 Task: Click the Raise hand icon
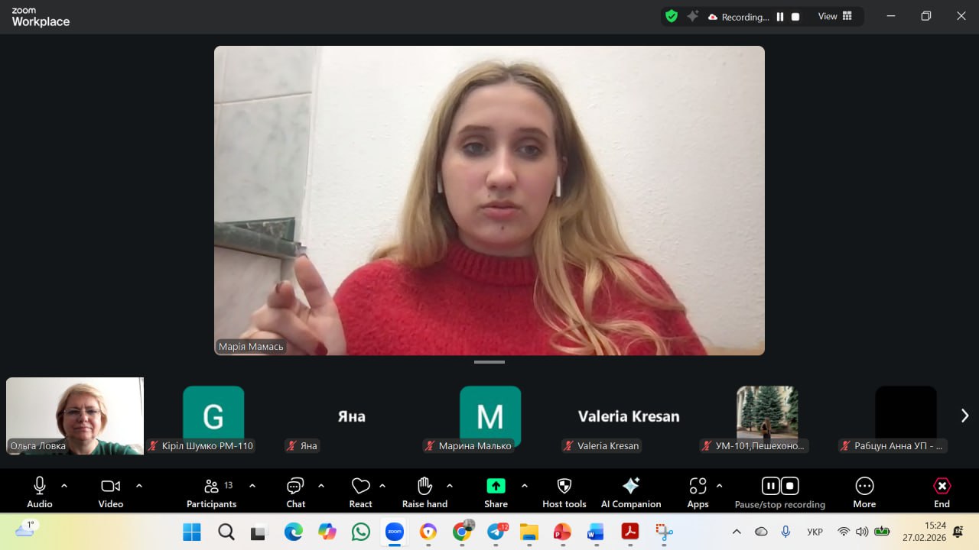pos(424,487)
